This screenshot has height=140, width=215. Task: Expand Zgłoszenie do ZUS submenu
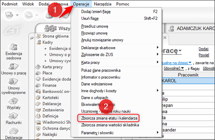coord(119,54)
